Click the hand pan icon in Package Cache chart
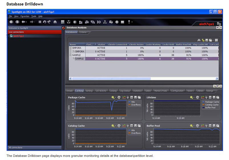The width and height of the screenshot is (229, 160). (119, 97)
